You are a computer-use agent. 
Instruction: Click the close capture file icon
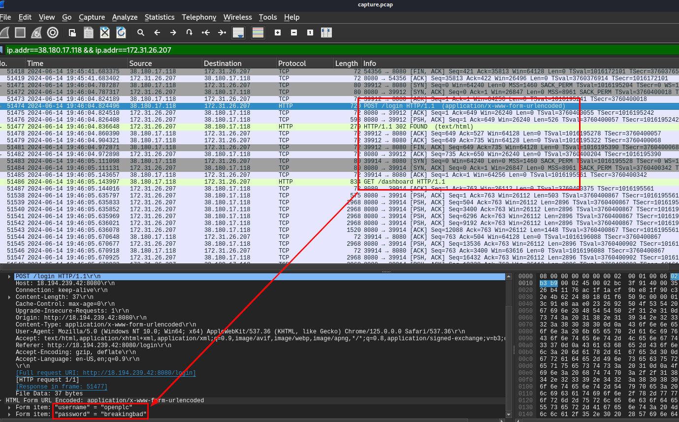coord(104,32)
